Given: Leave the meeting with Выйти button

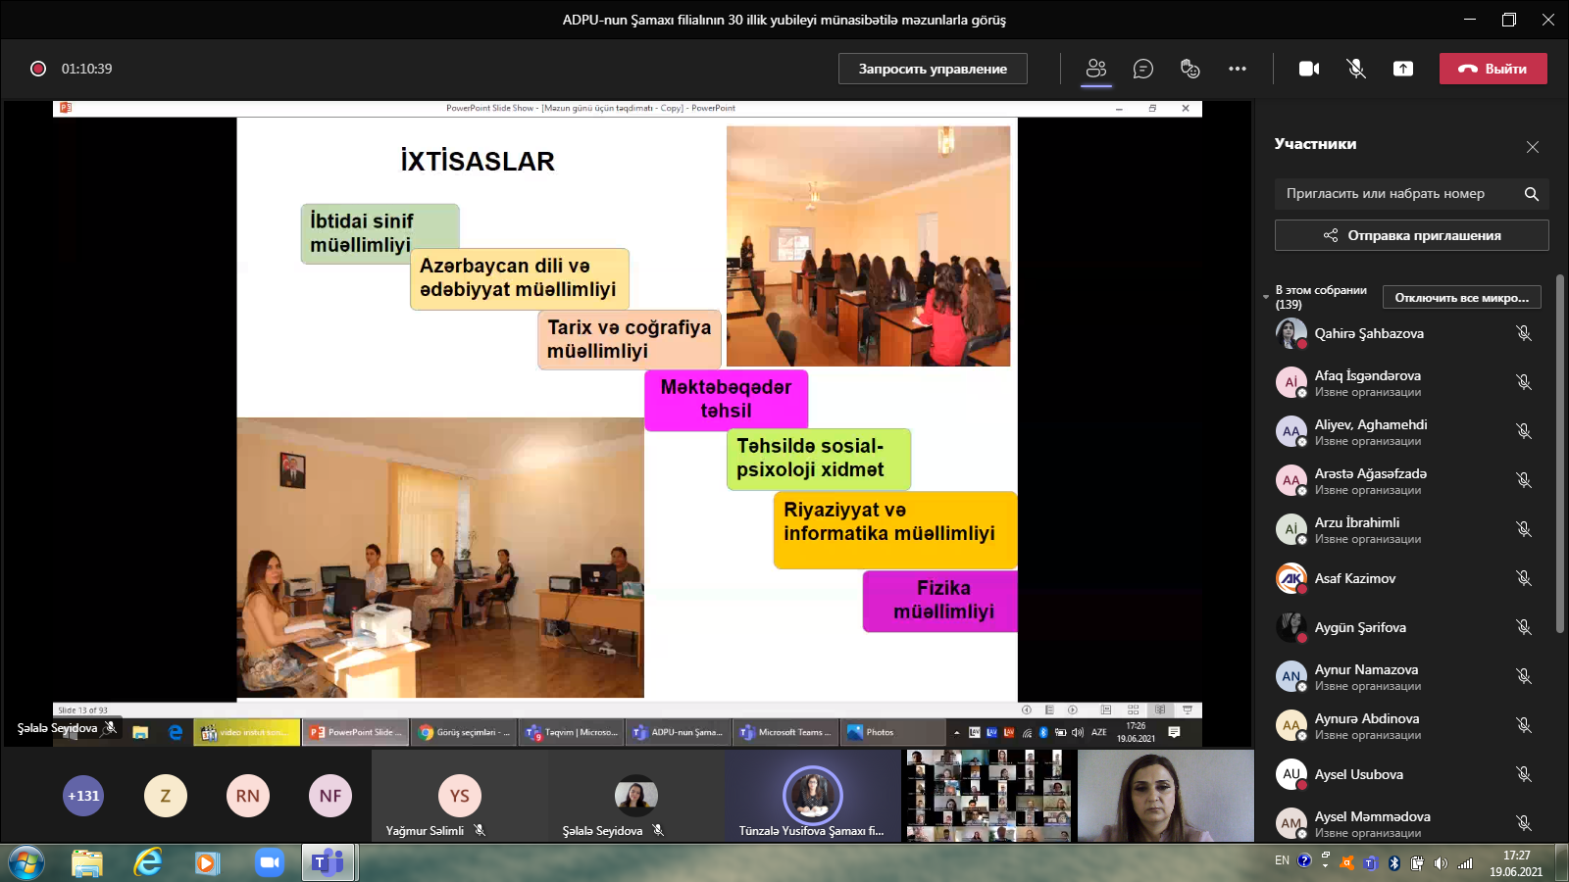Looking at the screenshot, I should [1493, 69].
